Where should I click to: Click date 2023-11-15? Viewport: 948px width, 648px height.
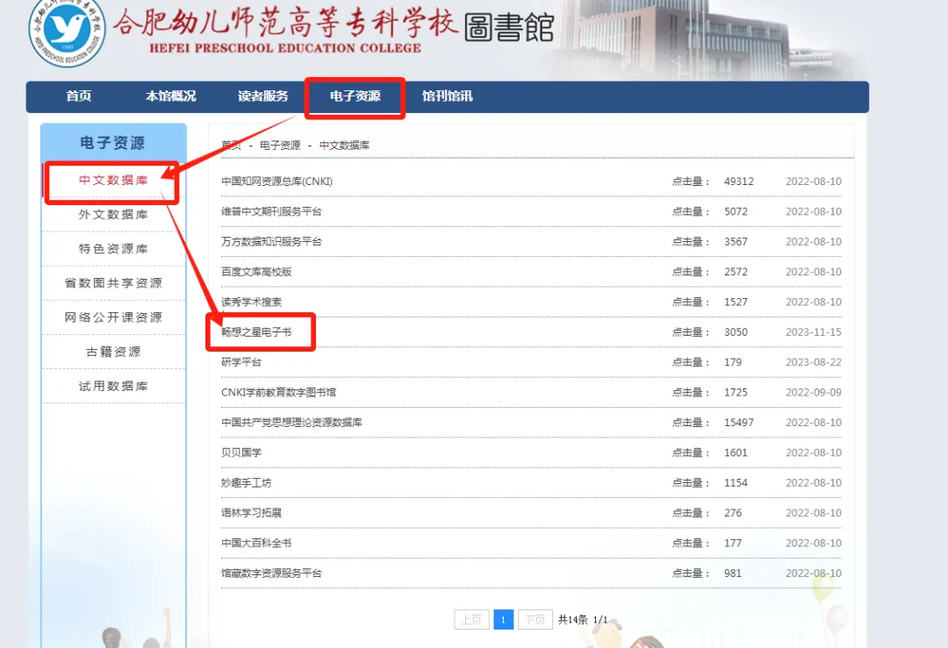813,332
